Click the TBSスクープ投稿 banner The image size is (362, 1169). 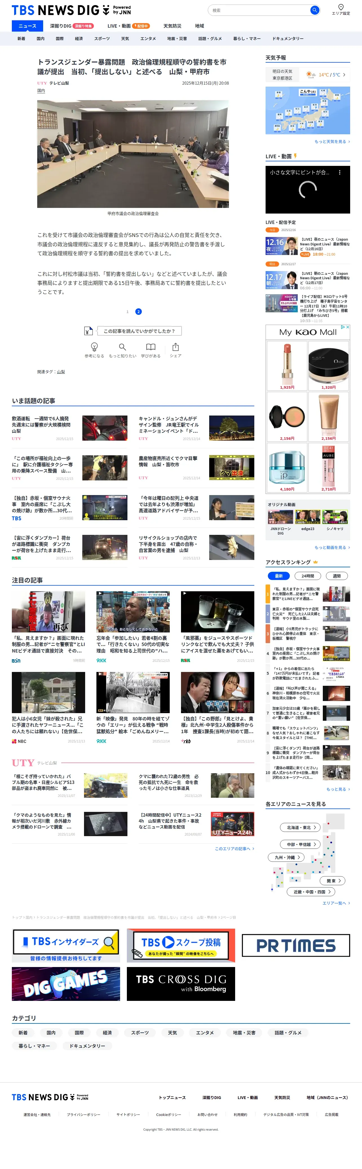tap(181, 945)
